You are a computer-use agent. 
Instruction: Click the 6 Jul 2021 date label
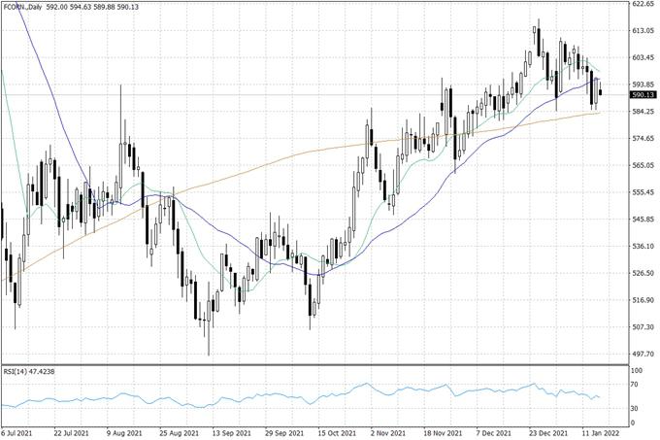[x=18, y=432]
